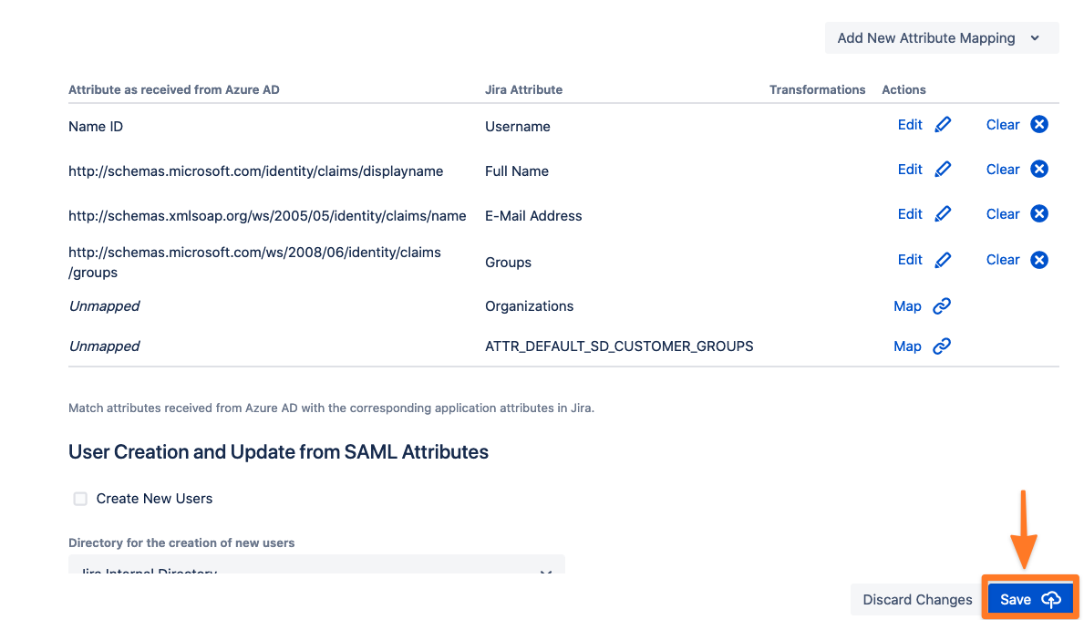Discard Changes to the configuration
This screenshot has width=1084, height=620.
917,599
